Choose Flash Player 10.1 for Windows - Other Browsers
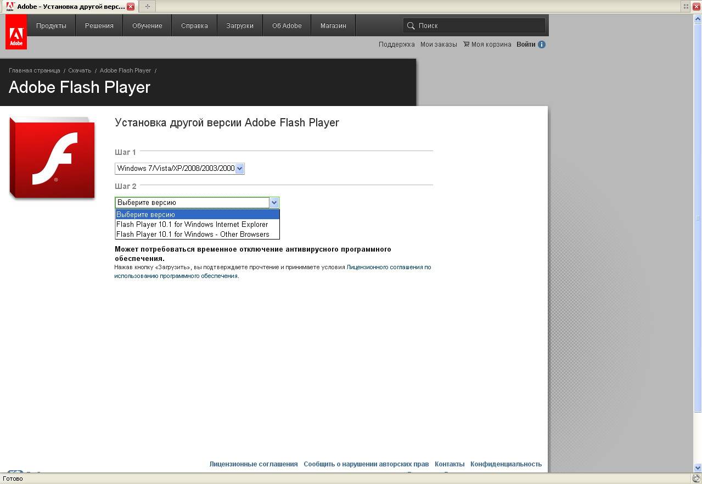Image resolution: width=702 pixels, height=484 pixels. 198,235
